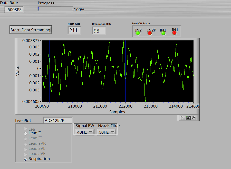
Task: Click the green IN1 lead-off indicator
Action: (x=163, y=33)
